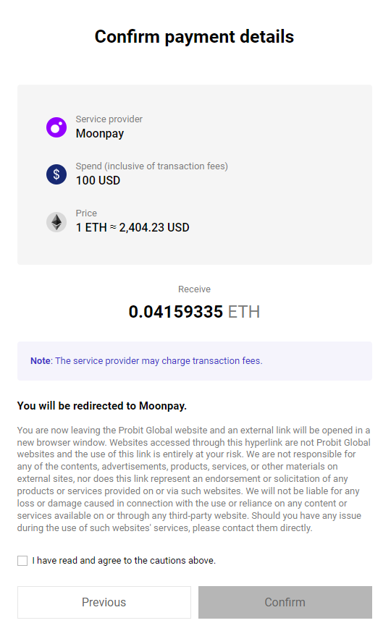
Task: Click the 100 USD spend amount
Action: (x=98, y=180)
